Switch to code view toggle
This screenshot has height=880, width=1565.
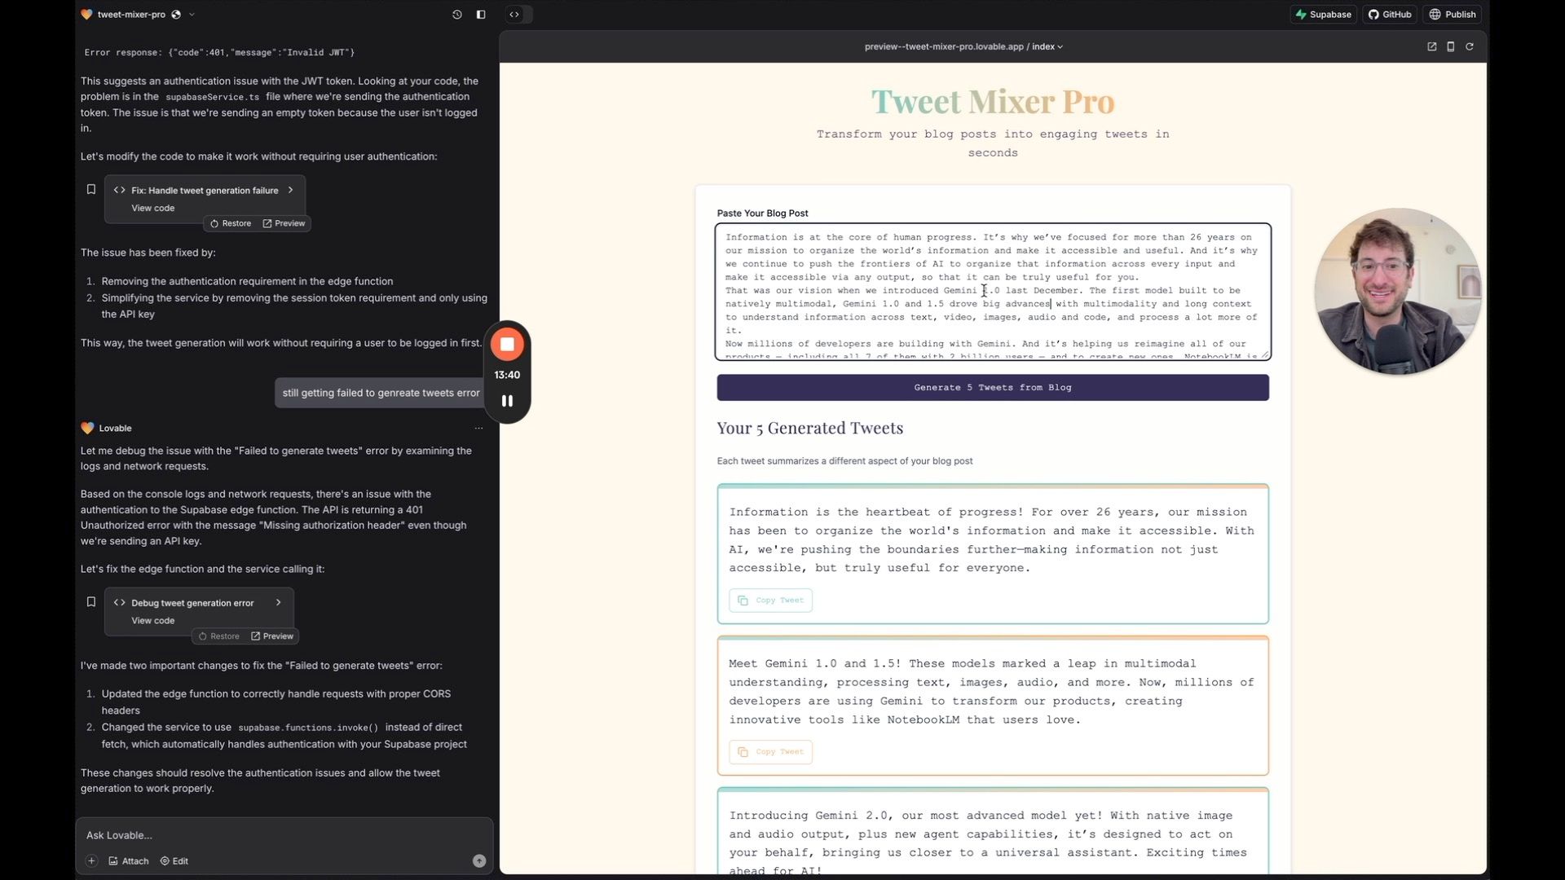pyautogui.click(x=514, y=15)
